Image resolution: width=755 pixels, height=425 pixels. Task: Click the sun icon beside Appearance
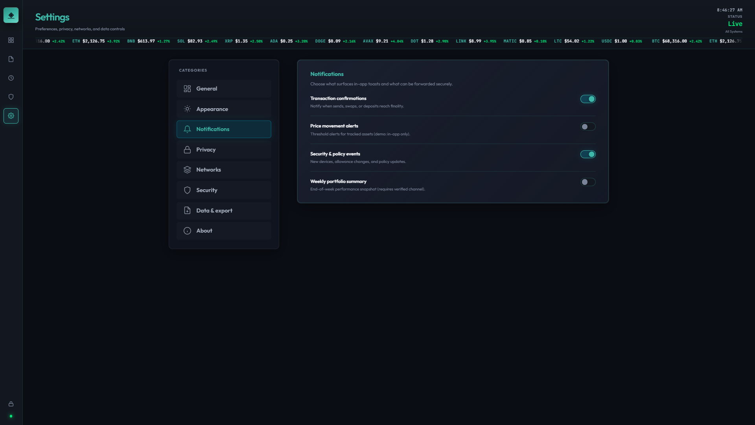(x=187, y=109)
